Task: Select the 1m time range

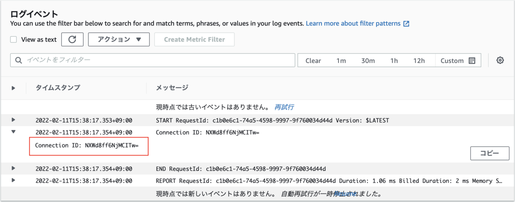Action: (x=341, y=61)
